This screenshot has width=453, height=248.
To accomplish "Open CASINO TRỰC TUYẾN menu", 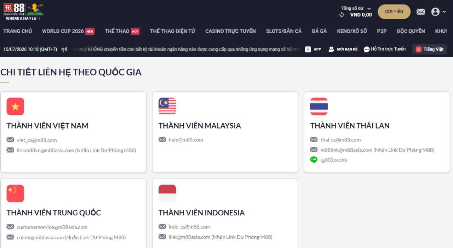I will 230,31.
